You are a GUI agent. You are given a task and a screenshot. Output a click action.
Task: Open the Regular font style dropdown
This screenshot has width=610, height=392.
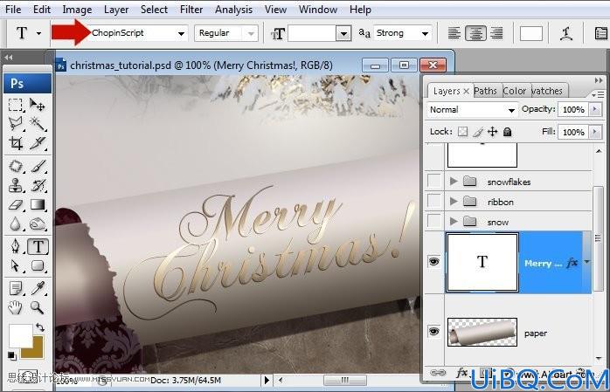pos(251,33)
